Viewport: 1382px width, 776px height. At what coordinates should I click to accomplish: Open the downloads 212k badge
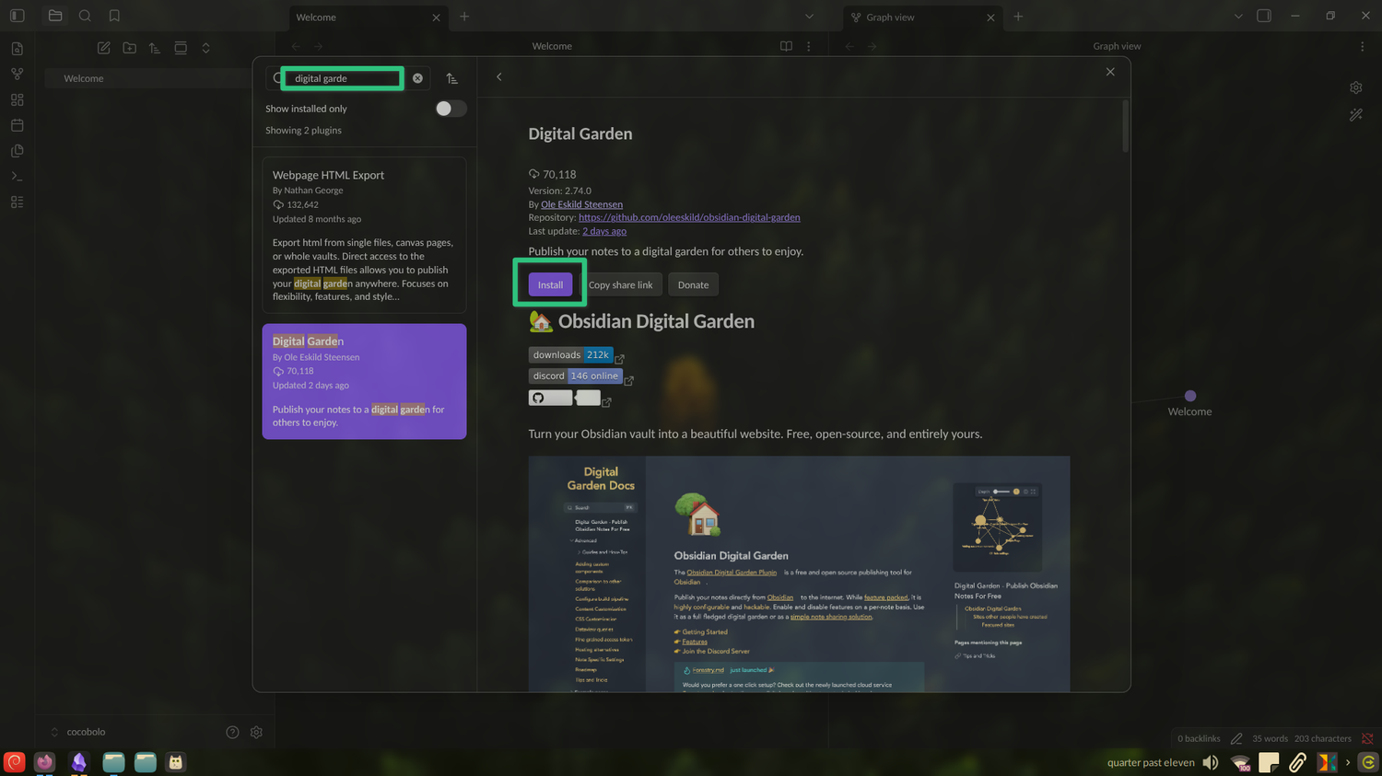pos(570,354)
